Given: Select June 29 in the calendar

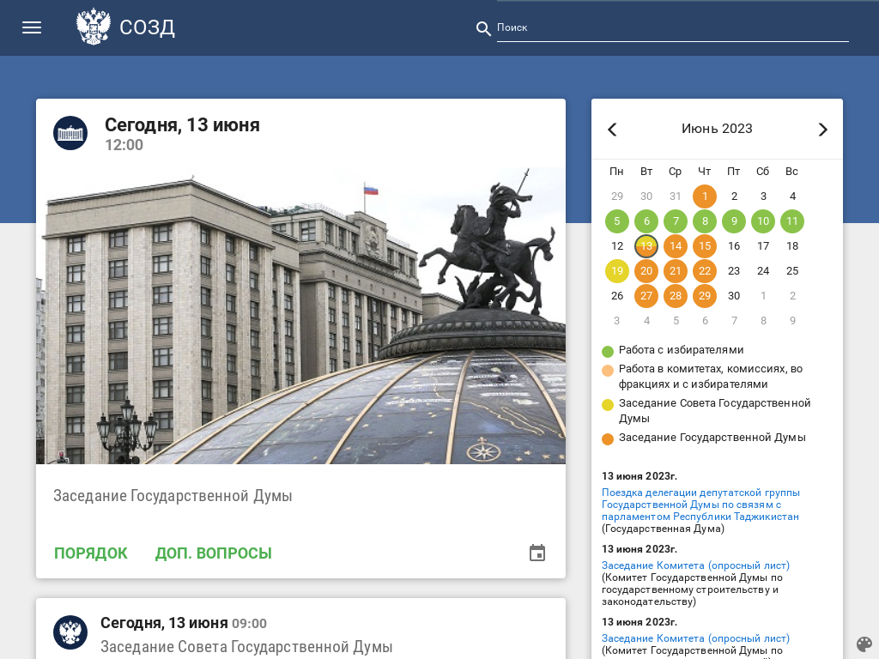Looking at the screenshot, I should (x=705, y=295).
